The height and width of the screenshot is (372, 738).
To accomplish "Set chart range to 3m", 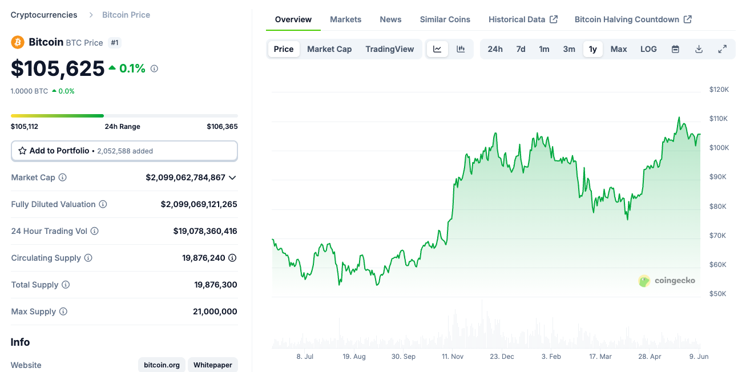I will click(569, 49).
